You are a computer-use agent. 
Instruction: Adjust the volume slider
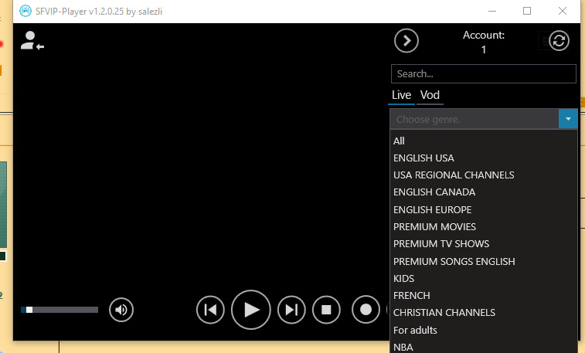[60, 310]
